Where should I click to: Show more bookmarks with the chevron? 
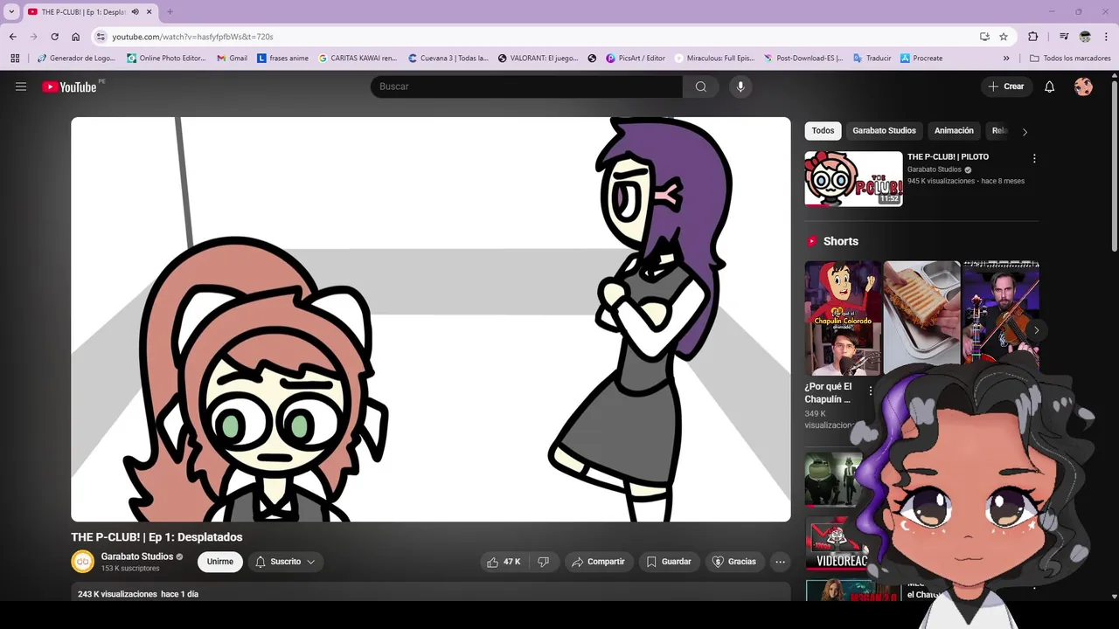click(1006, 59)
